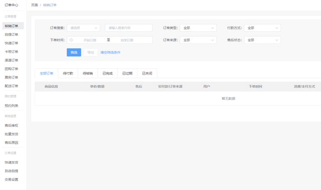This screenshot has height=190, width=321.
Task: Click the blue 筛选 button
Action: [x=74, y=52]
